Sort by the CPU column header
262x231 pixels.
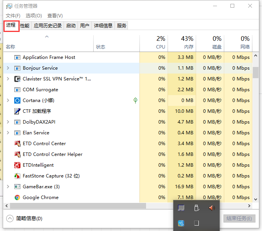tap(154, 44)
